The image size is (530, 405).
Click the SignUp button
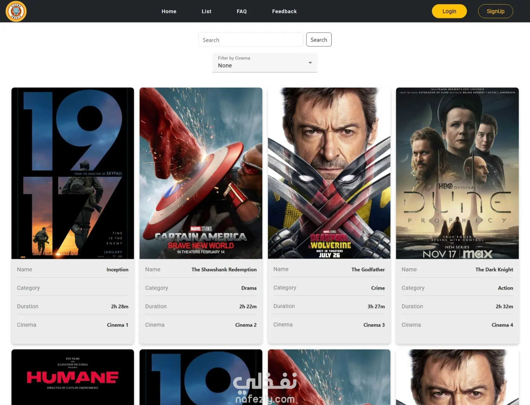[495, 11]
